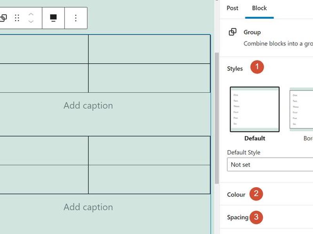Switch to the Block tab
The width and height of the screenshot is (313, 234).
[x=259, y=8]
